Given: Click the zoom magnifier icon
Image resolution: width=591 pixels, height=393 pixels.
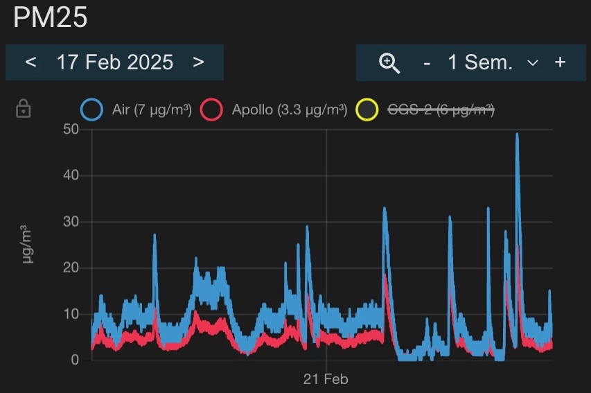Looking at the screenshot, I should click(389, 63).
